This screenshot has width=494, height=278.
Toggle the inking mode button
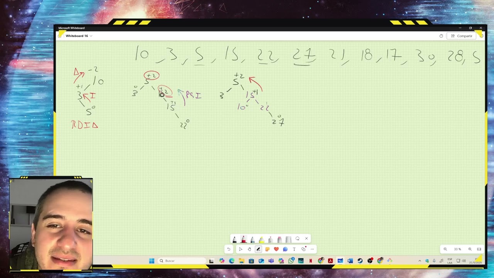tap(258, 249)
